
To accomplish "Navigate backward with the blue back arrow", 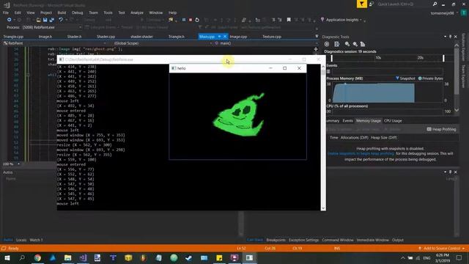I will (10, 20).
